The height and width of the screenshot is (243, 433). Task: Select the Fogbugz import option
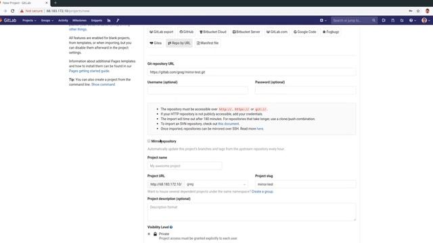331,32
